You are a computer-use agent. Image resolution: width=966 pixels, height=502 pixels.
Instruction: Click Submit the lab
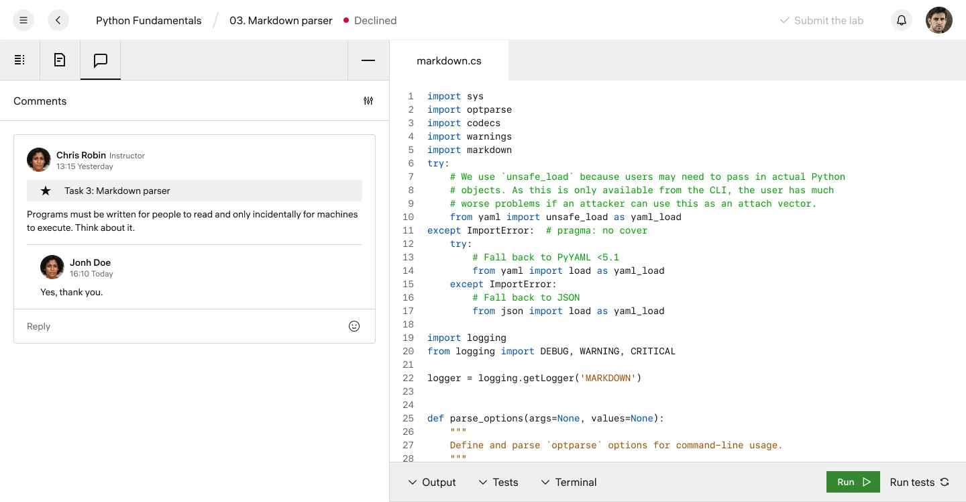821,20
